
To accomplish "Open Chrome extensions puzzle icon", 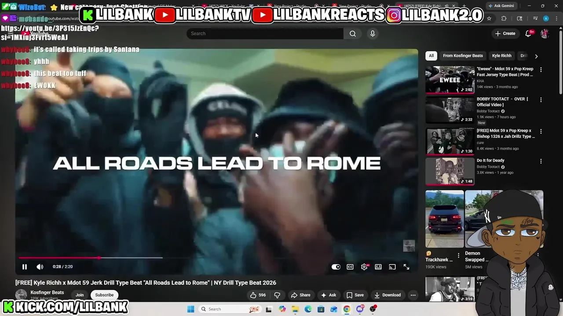I will click(x=504, y=18).
